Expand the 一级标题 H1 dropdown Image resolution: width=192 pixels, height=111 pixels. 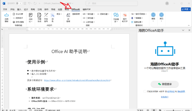point(89,14)
